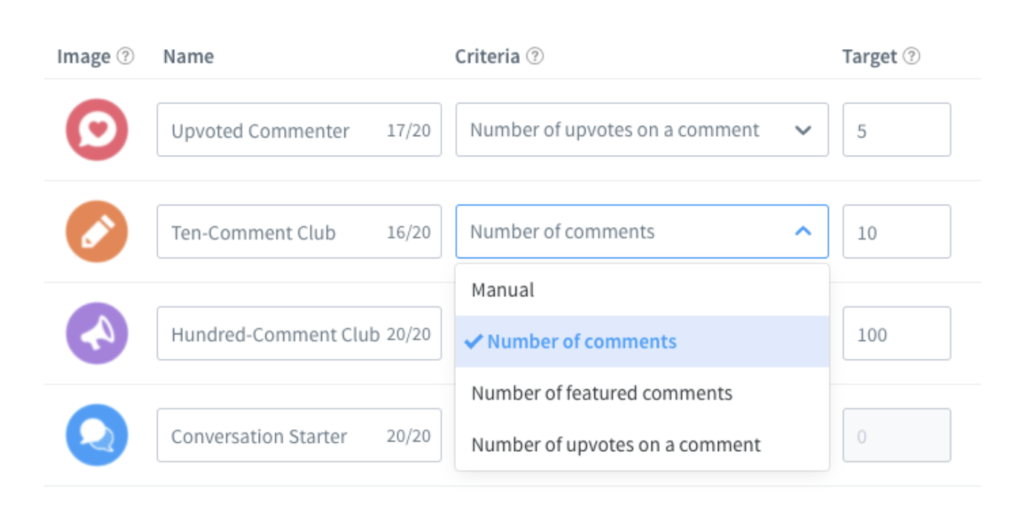Click the blue chat bubbles badge icon
Viewport: 1034px width, 527px height.
[x=97, y=435]
